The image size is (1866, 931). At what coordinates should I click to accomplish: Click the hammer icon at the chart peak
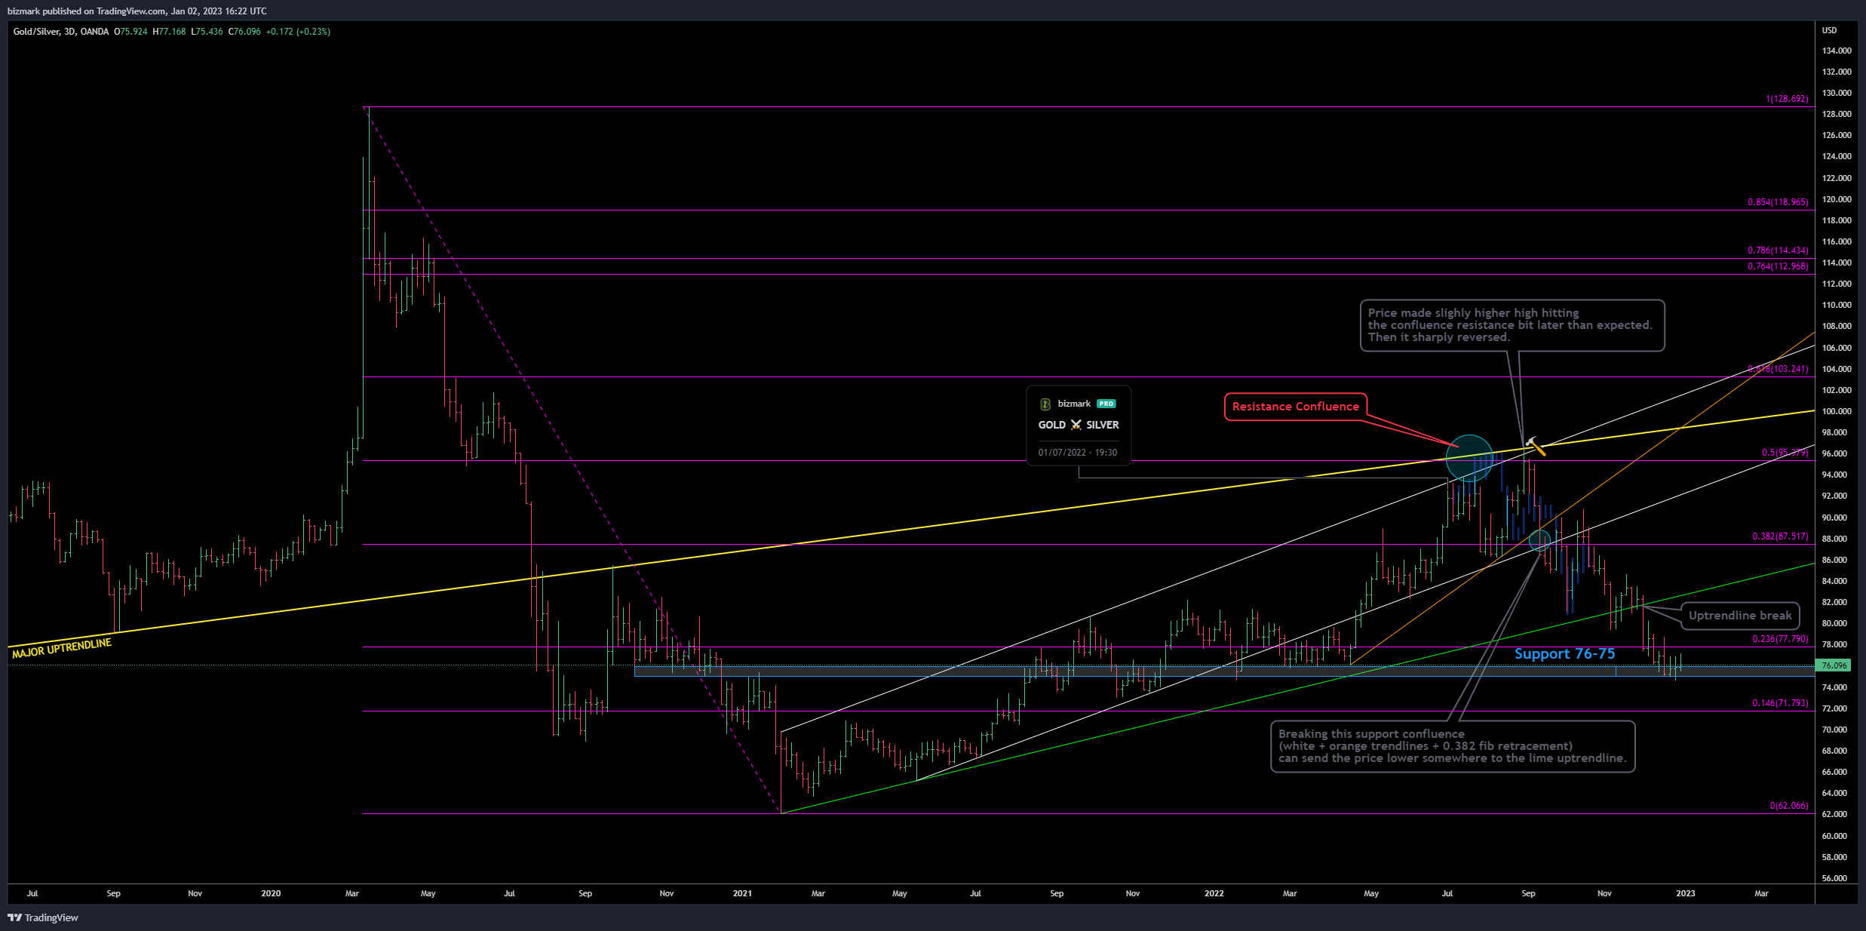point(1534,446)
